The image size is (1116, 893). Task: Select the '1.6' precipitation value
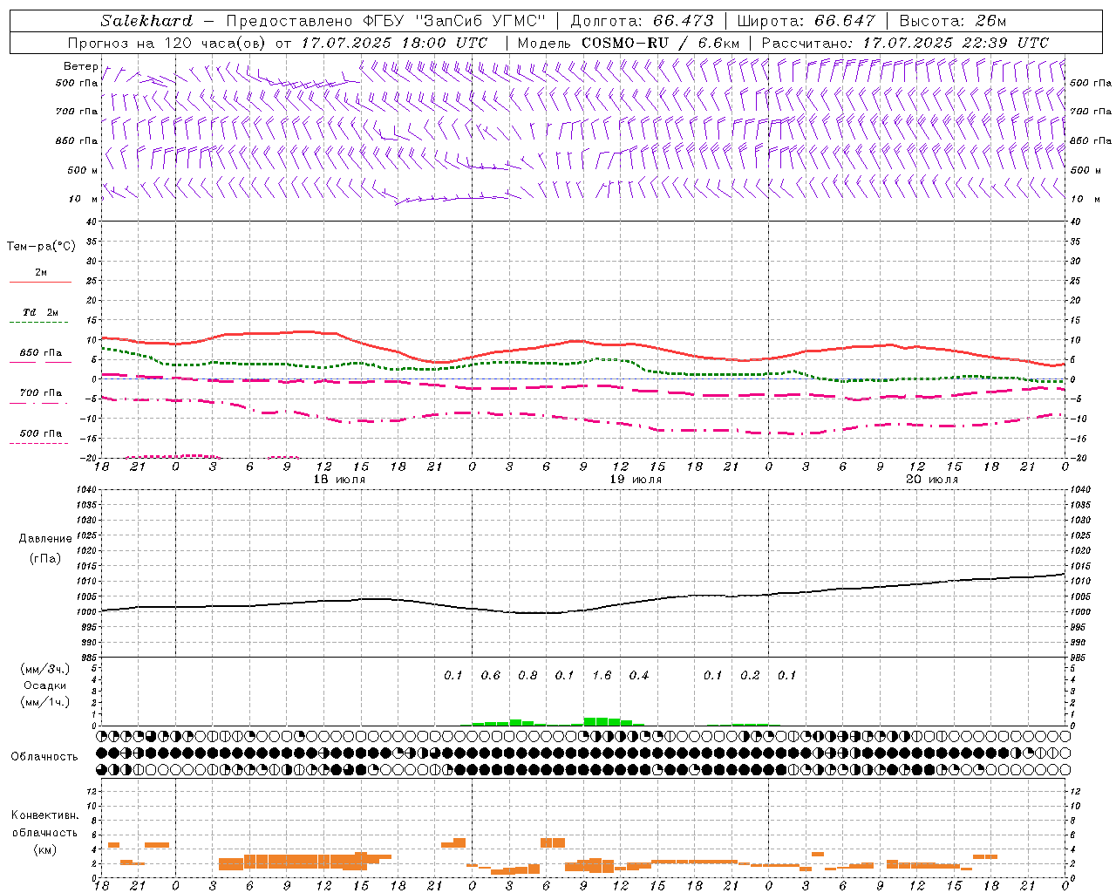(602, 675)
